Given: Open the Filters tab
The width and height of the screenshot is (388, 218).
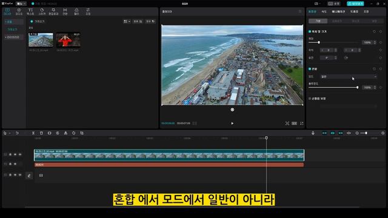Looking at the screenshot, I should point(76,12).
